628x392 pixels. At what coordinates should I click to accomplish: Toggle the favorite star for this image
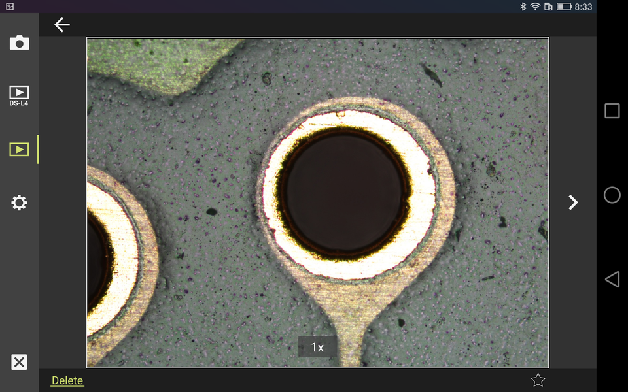click(538, 380)
